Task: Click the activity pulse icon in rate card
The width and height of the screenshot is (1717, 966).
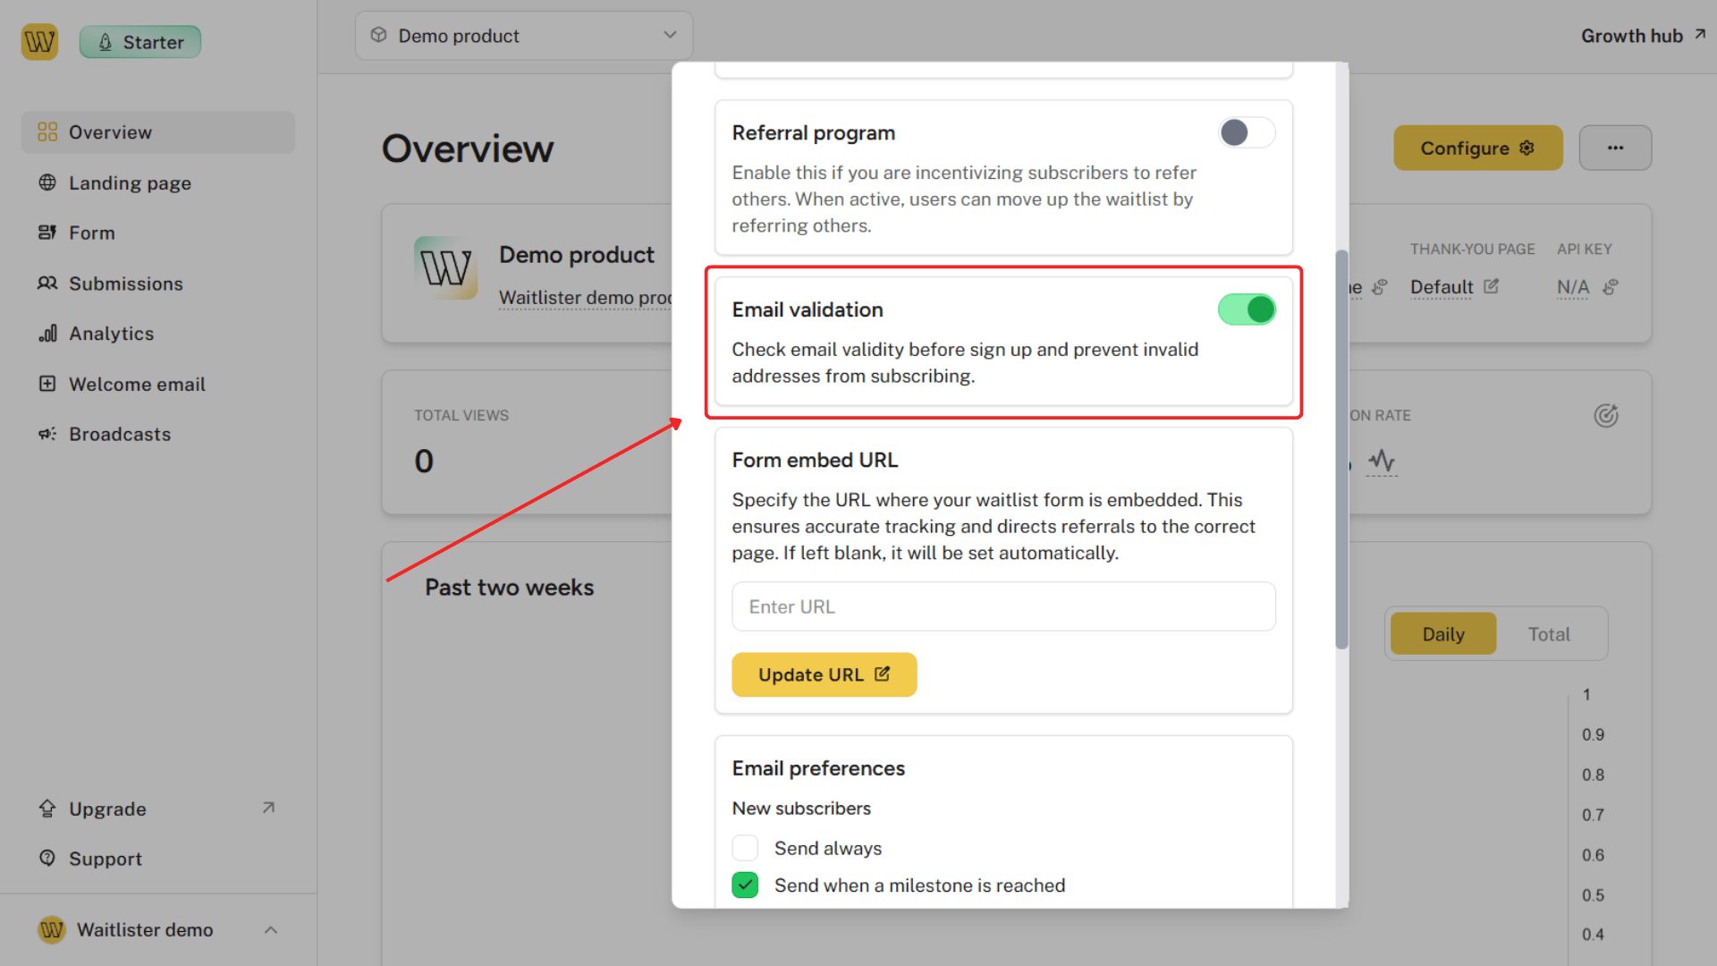Action: point(1382,462)
